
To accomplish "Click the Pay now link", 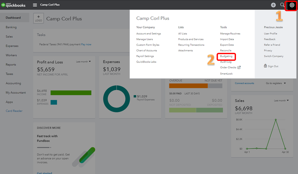I will coord(86,44).
